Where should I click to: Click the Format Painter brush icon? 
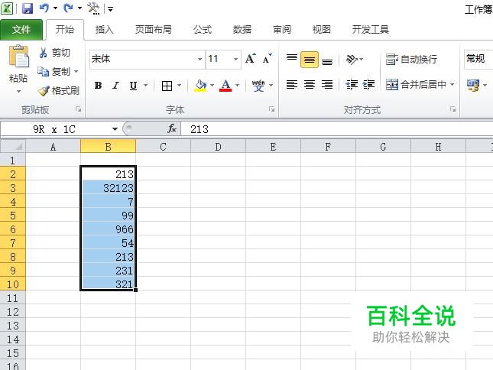[44, 90]
